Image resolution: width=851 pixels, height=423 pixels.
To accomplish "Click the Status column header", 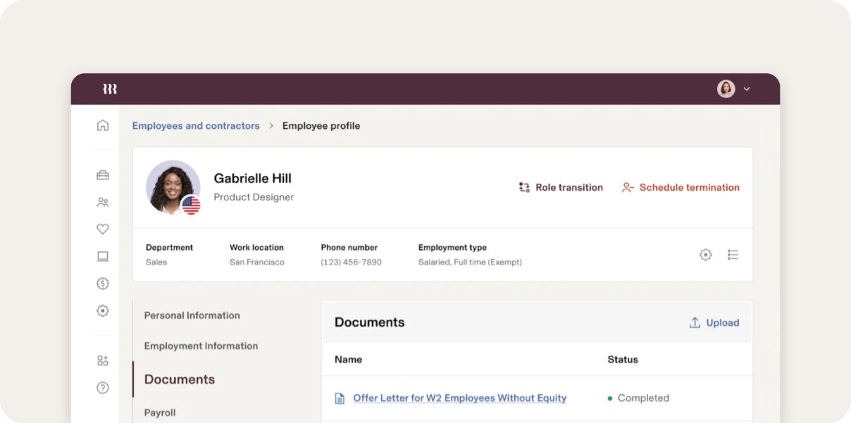I will (x=623, y=360).
